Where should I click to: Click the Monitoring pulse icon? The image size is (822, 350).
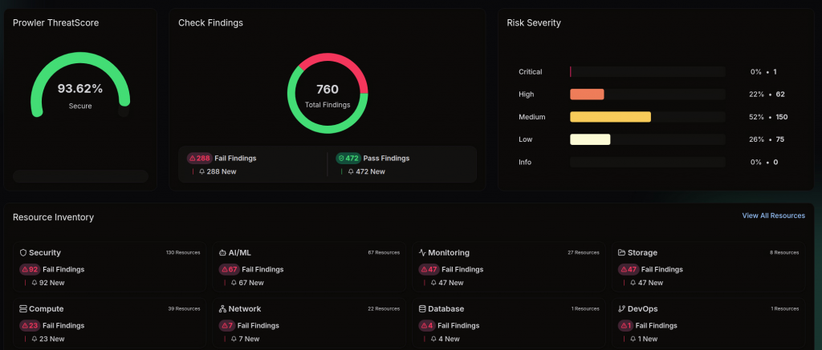pos(422,253)
